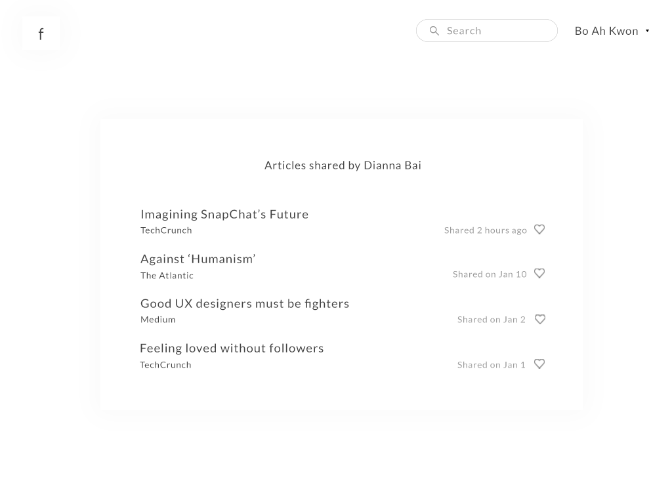This screenshot has width=672, height=491.
Task: Open Imagining SnapChat's Future article
Action: (x=224, y=214)
